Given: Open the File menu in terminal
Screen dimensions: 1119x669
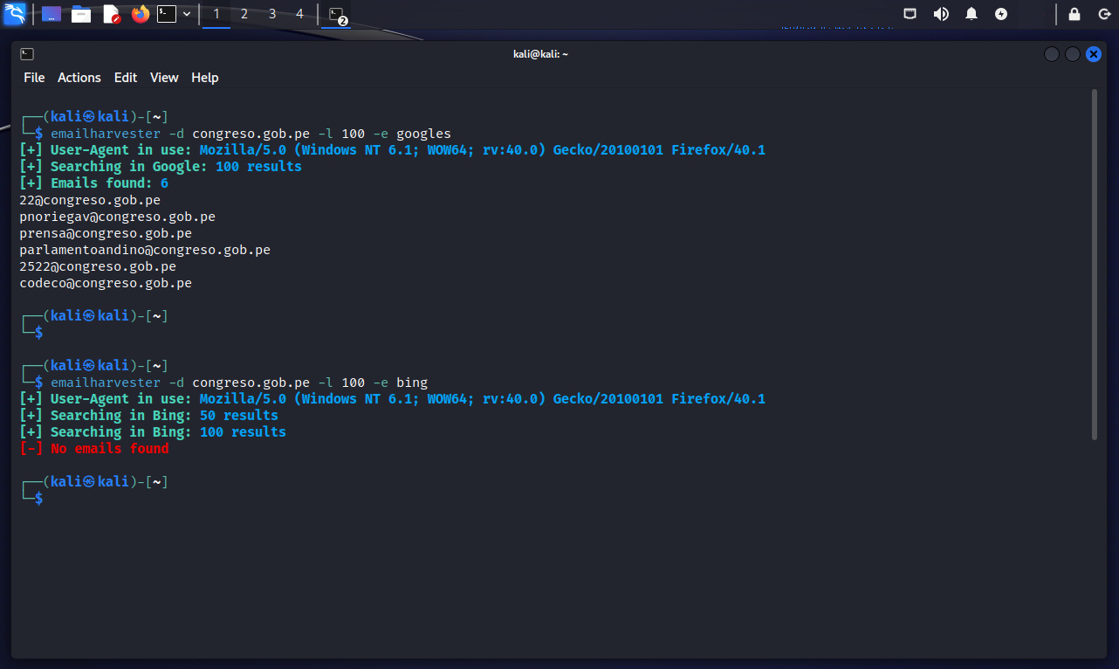Looking at the screenshot, I should pos(34,78).
